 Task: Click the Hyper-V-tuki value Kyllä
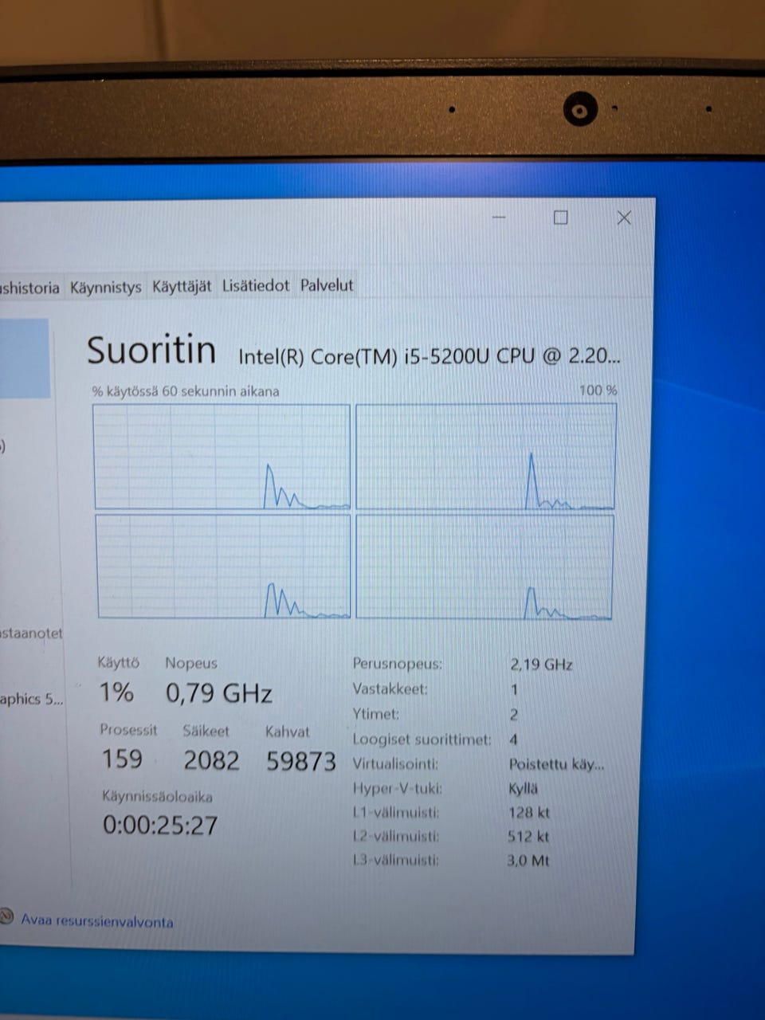523,789
